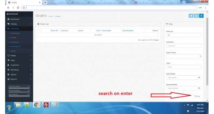Click the Customer filter input
Image resolution: width=214 pixels, height=114 pixels.
[184, 46]
